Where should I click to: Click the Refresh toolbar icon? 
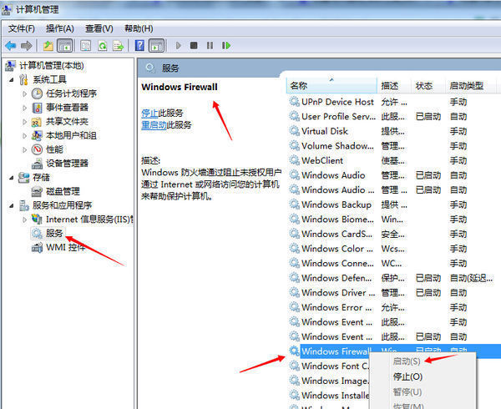pyautogui.click(x=103, y=46)
